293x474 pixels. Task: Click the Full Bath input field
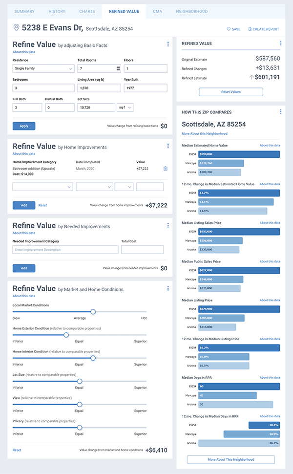pyautogui.click(x=27, y=108)
